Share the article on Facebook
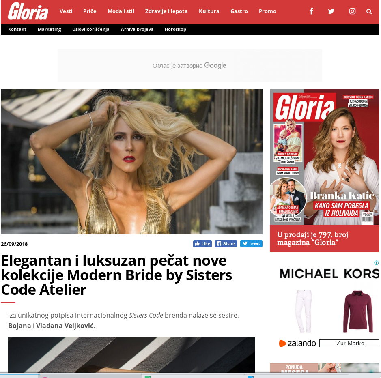 226,243
